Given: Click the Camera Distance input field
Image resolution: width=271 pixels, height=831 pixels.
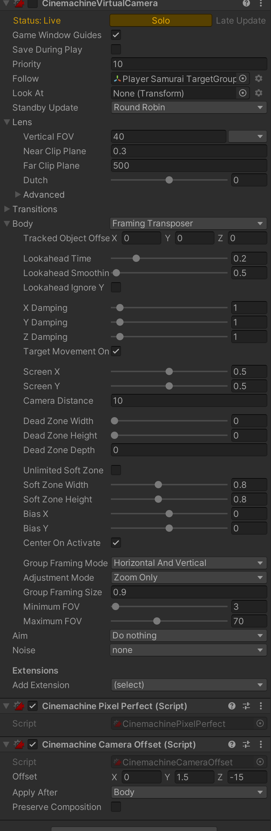Looking at the screenshot, I should 189,400.
